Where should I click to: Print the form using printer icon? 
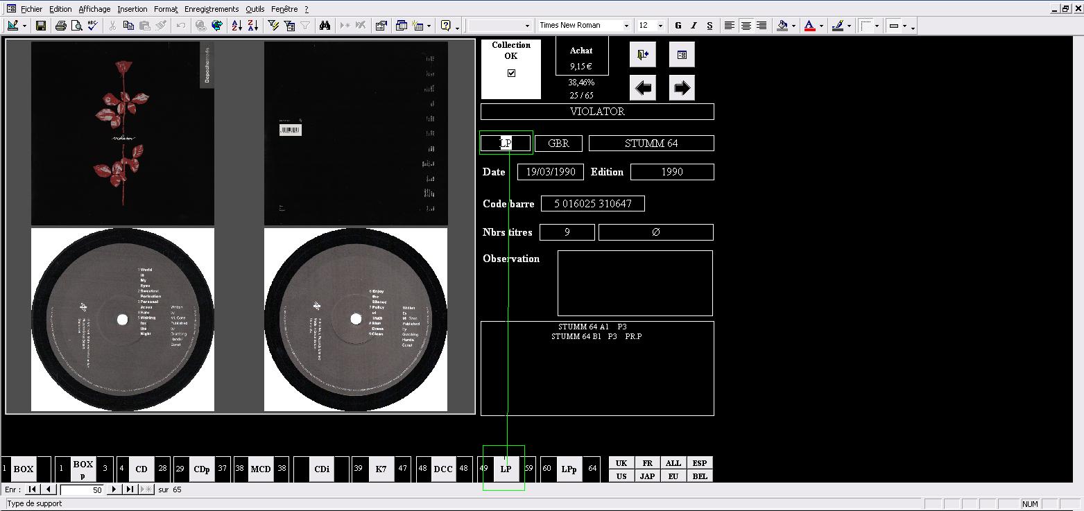click(60, 26)
